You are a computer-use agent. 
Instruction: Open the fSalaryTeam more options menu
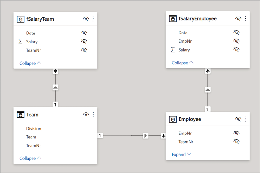coord(93,19)
